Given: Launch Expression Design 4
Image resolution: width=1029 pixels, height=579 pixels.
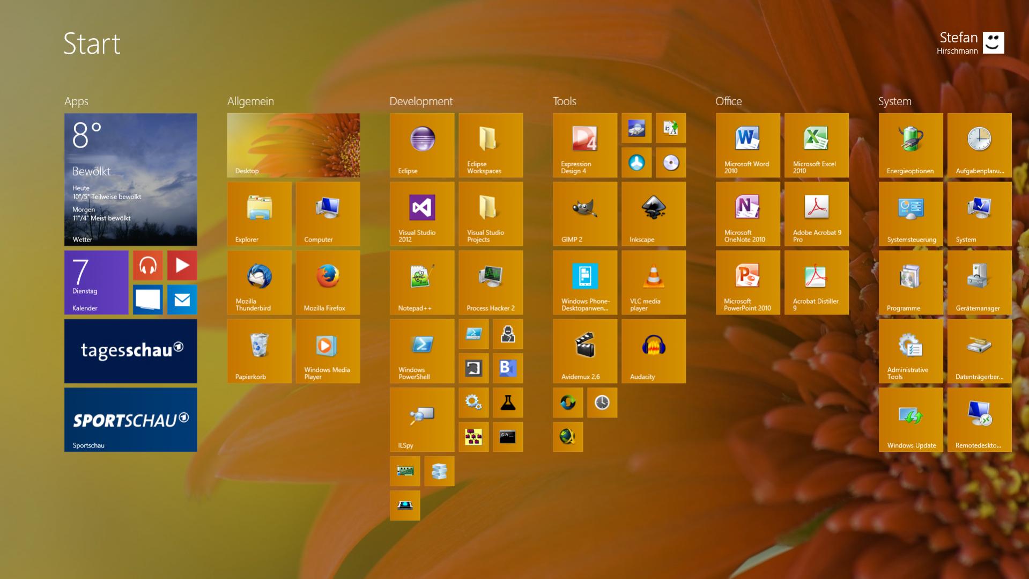Looking at the screenshot, I should 586,145.
